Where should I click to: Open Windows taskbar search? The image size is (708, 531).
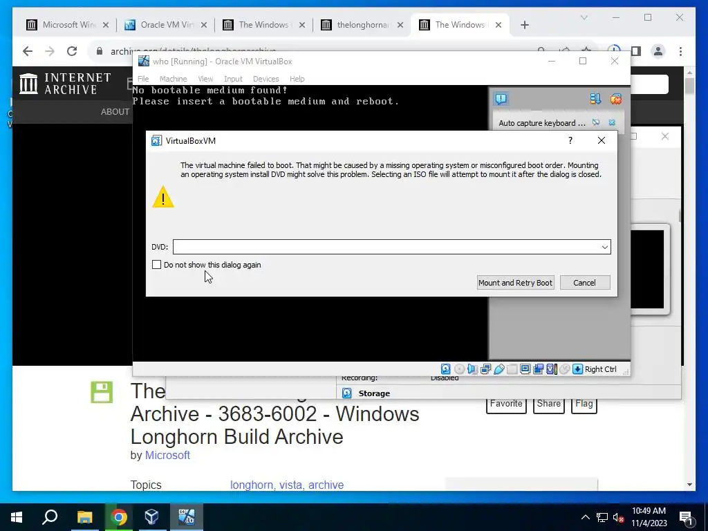point(50,517)
